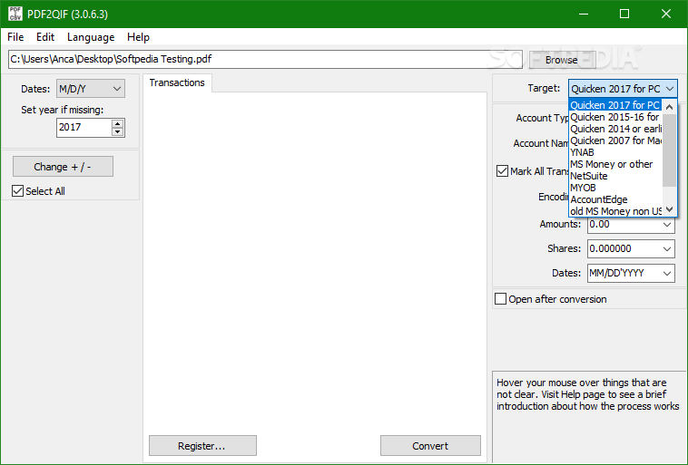Open the Help menu

[x=138, y=37]
